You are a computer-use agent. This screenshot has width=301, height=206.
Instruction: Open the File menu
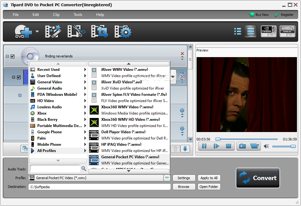click(x=16, y=15)
